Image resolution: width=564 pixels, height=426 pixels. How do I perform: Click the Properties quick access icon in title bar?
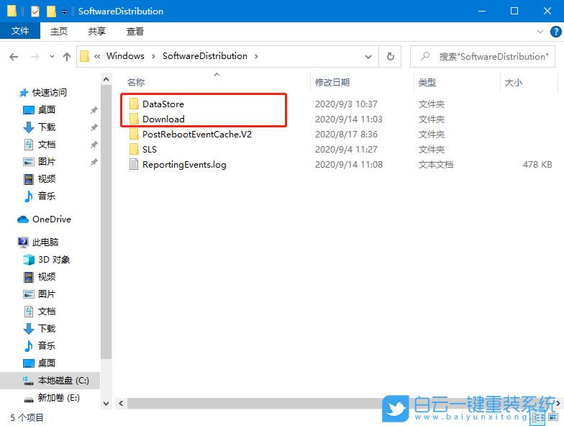coord(35,12)
